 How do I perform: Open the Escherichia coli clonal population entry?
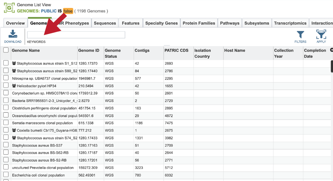click(38, 175)
